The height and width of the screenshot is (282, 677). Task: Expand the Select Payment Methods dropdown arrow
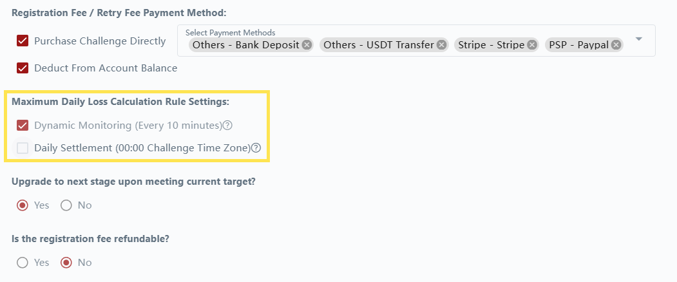pyautogui.click(x=639, y=39)
